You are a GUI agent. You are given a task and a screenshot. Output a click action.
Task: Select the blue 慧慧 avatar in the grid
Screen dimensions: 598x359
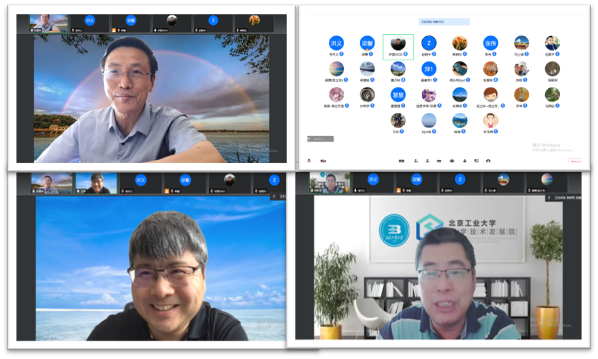coord(398,95)
